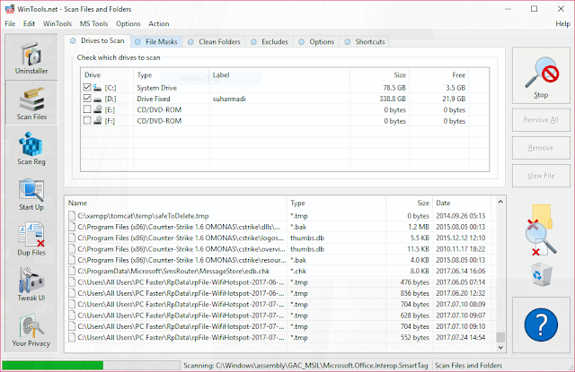This screenshot has height=372, width=575.
Task: Check the E: drive checkbox
Action: 87,109
